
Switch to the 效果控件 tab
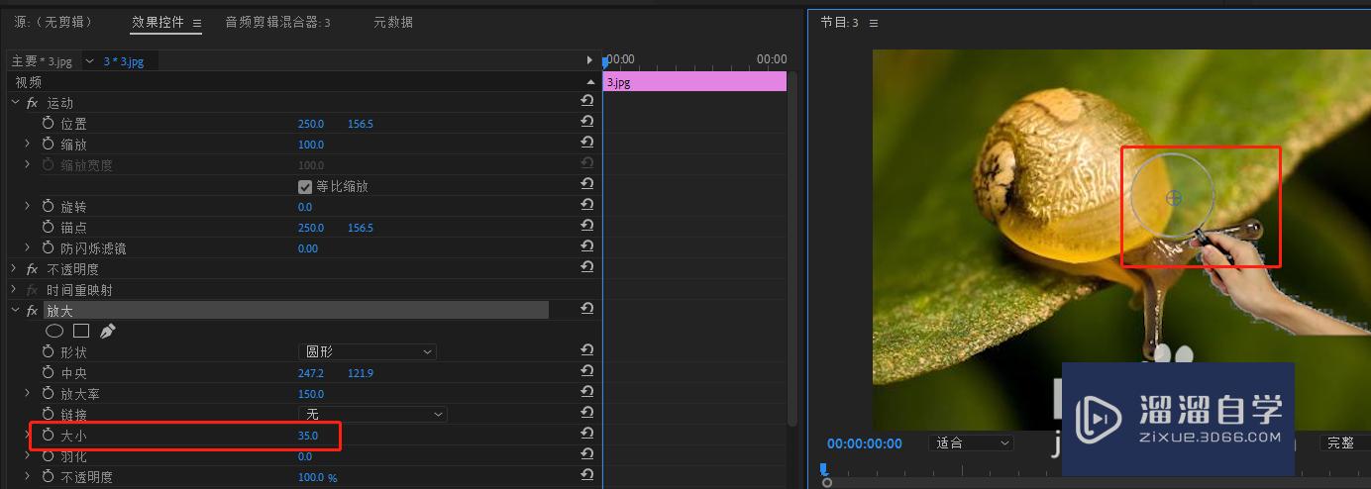(x=158, y=22)
